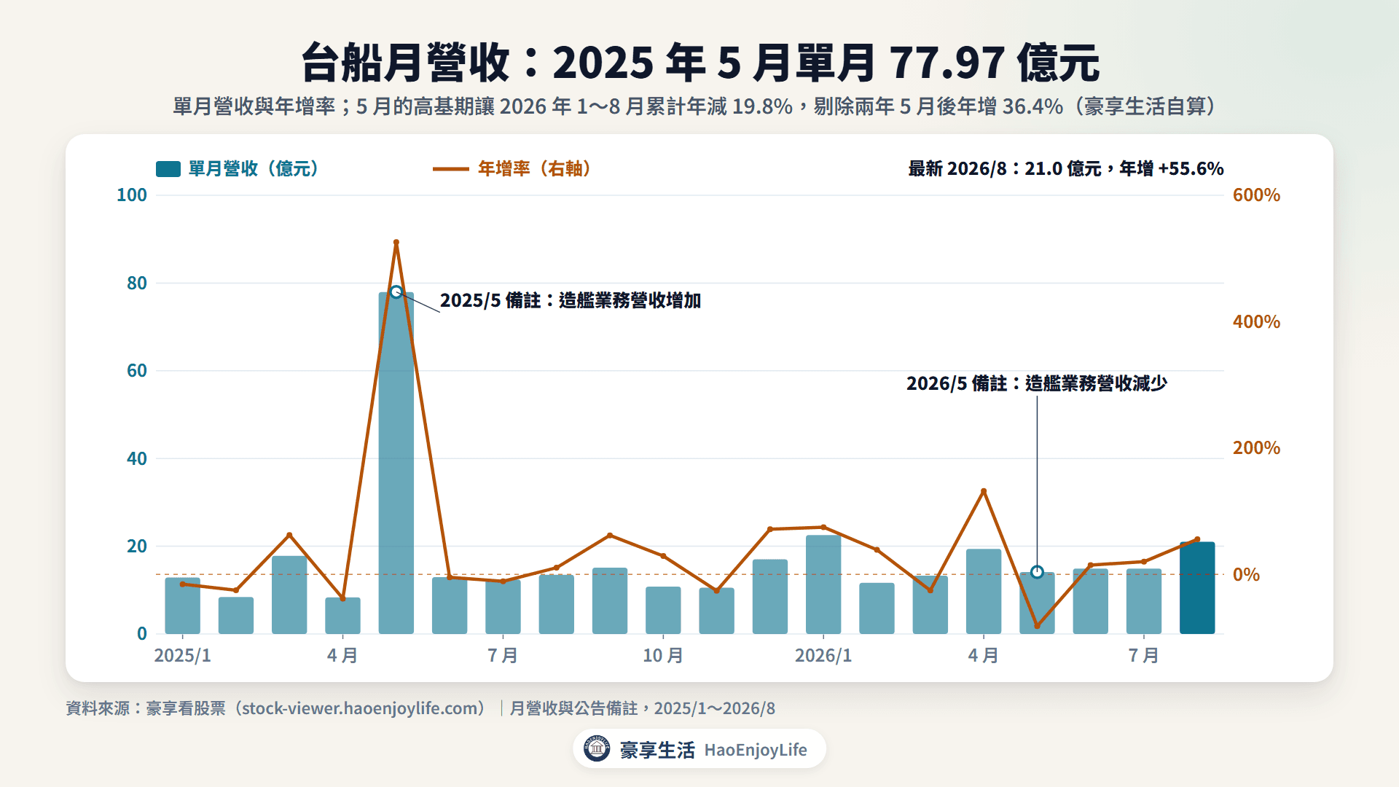This screenshot has height=787, width=1399.
Task: Click the x-axis label 2026/1
Action: coord(823,655)
